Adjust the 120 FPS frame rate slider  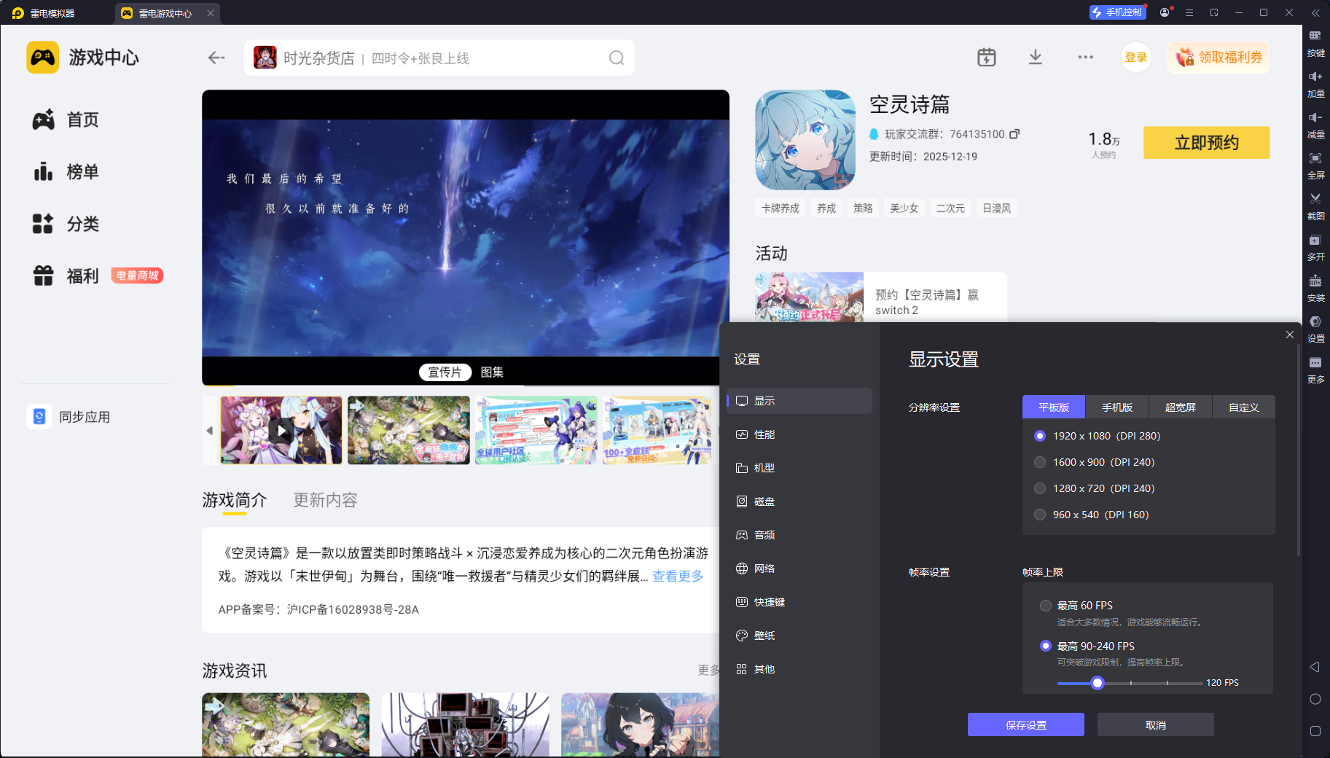point(1098,683)
